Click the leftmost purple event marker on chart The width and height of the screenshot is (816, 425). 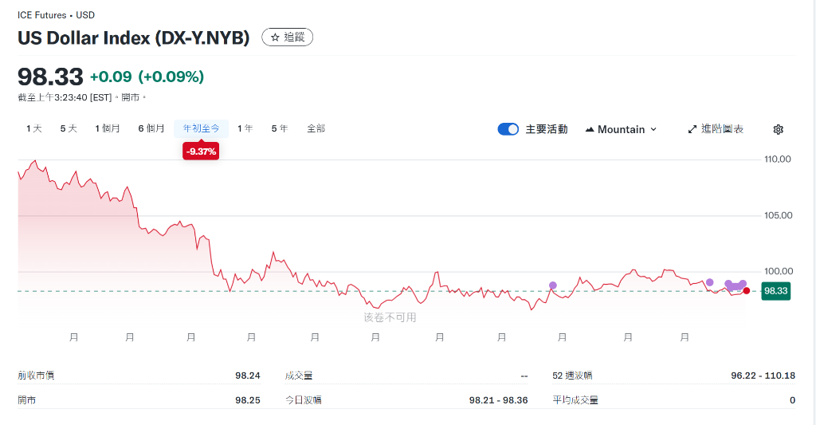[553, 285]
